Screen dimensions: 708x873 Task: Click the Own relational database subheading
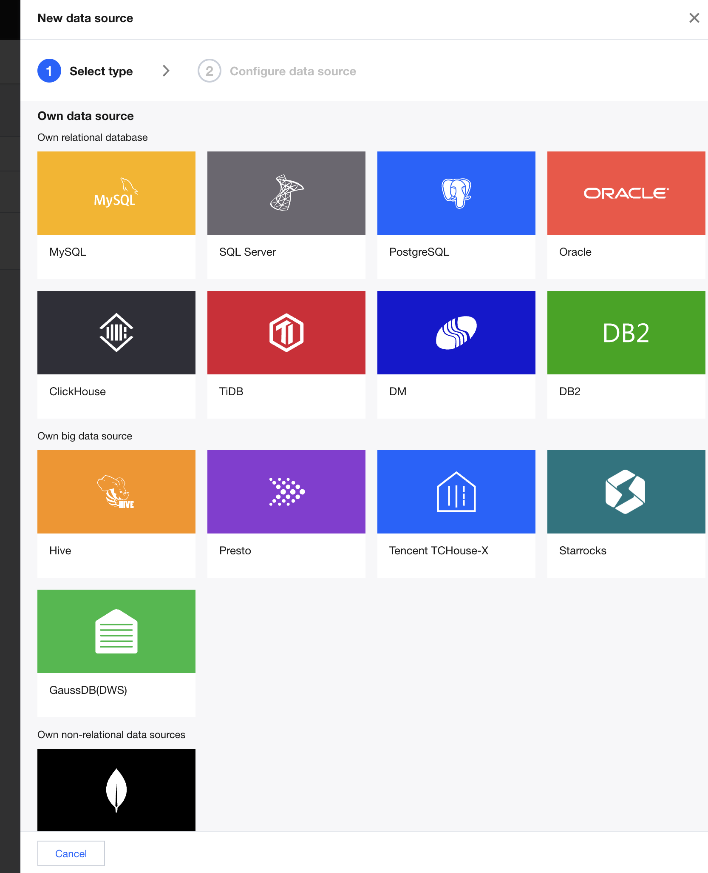93,137
